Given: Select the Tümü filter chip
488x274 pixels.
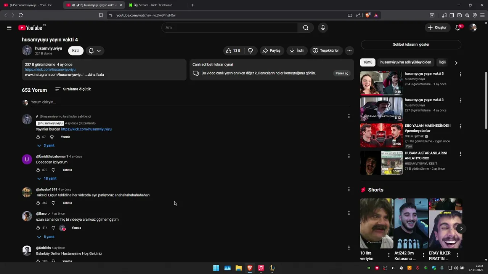Looking at the screenshot, I should (x=368, y=62).
